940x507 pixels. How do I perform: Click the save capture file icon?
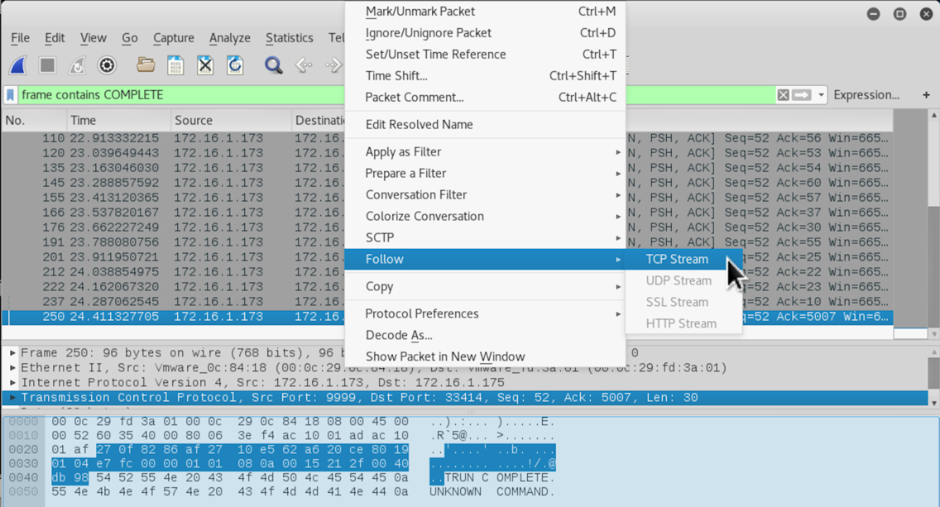pos(175,65)
